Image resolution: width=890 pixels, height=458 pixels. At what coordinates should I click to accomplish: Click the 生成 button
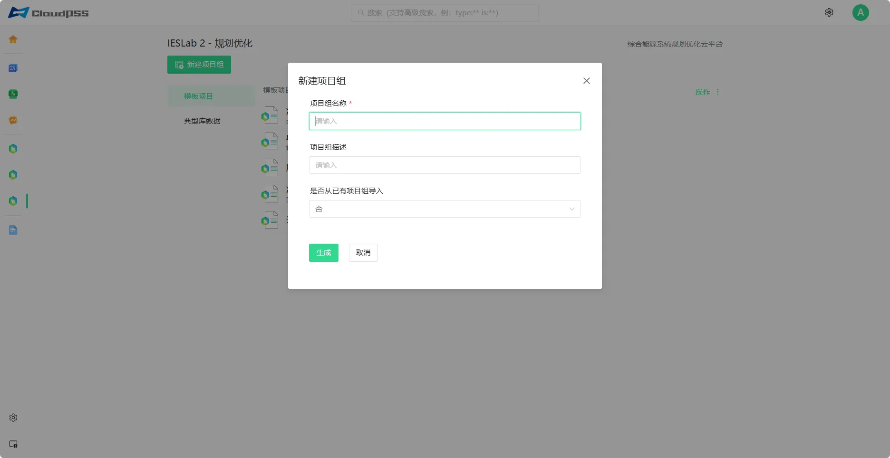[324, 253]
